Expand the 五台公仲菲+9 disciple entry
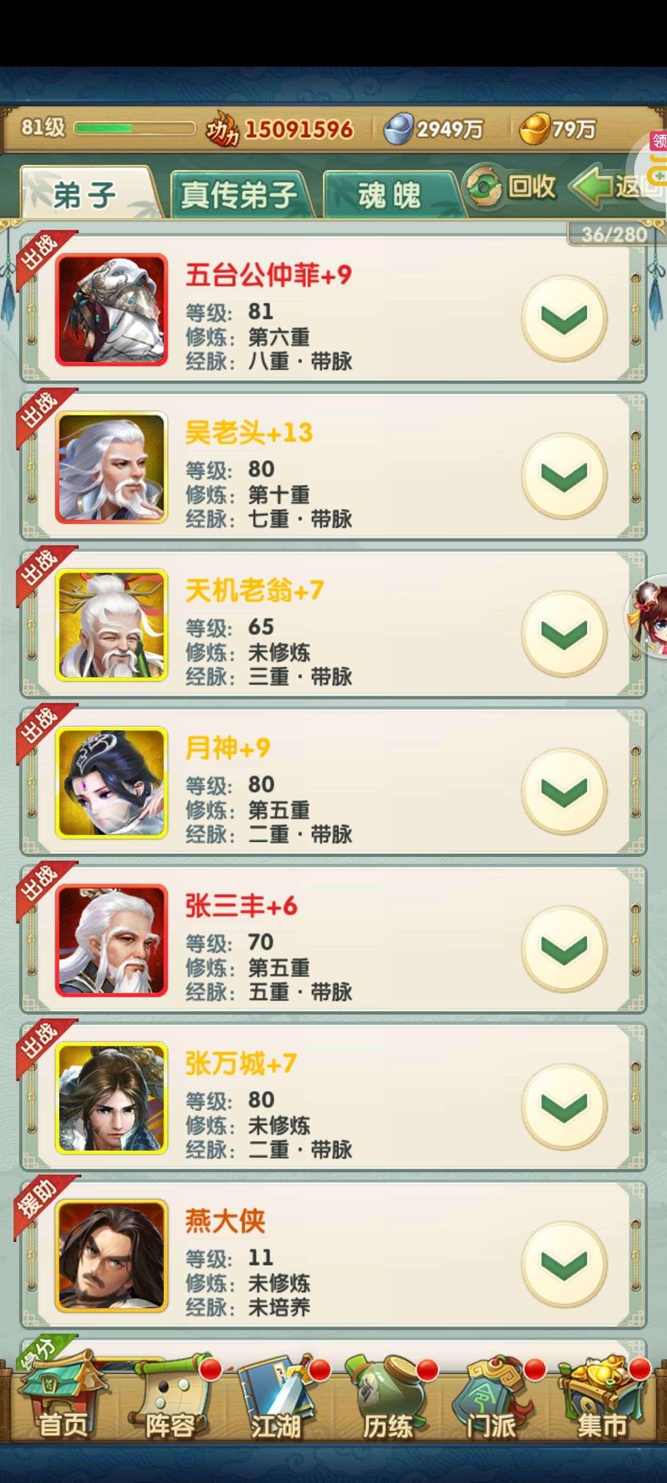This screenshot has height=1483, width=667. click(x=564, y=319)
